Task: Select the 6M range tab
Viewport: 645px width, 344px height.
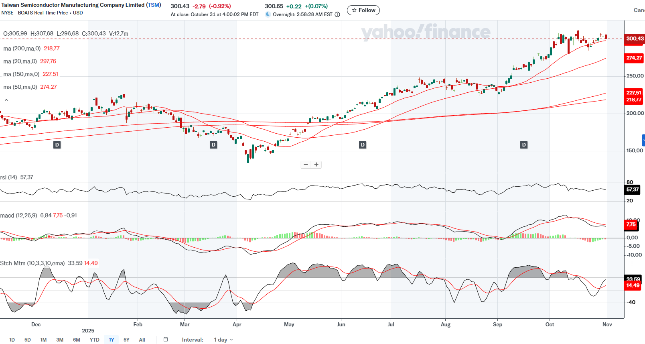Action: click(x=77, y=340)
